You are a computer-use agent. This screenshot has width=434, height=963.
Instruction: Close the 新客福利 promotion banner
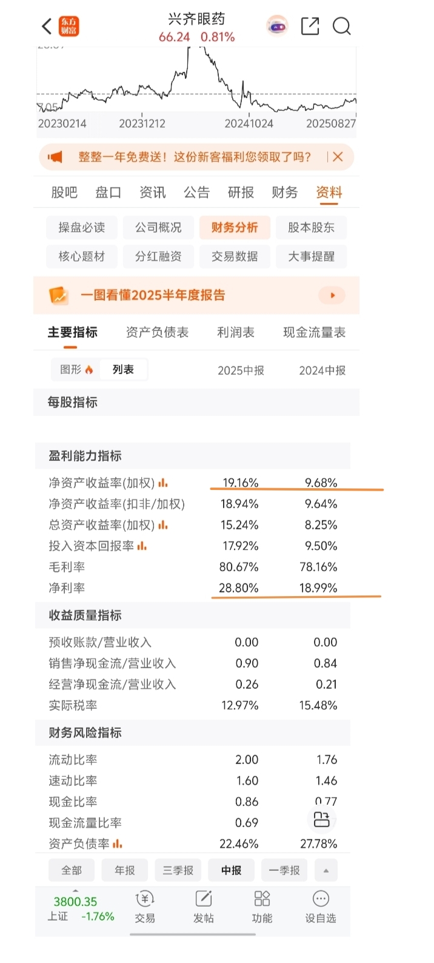pos(338,157)
